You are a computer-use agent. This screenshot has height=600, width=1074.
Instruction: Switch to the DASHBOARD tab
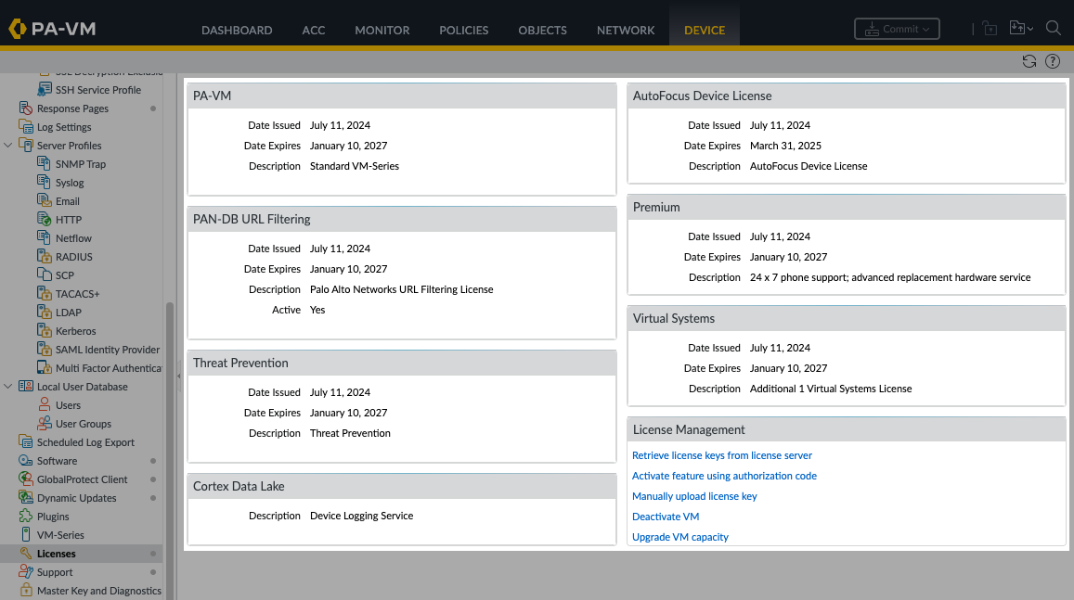pos(237,30)
